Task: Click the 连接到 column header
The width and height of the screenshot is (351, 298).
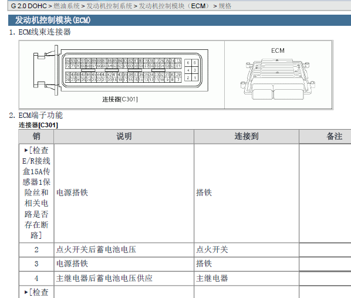Action: 247,136
